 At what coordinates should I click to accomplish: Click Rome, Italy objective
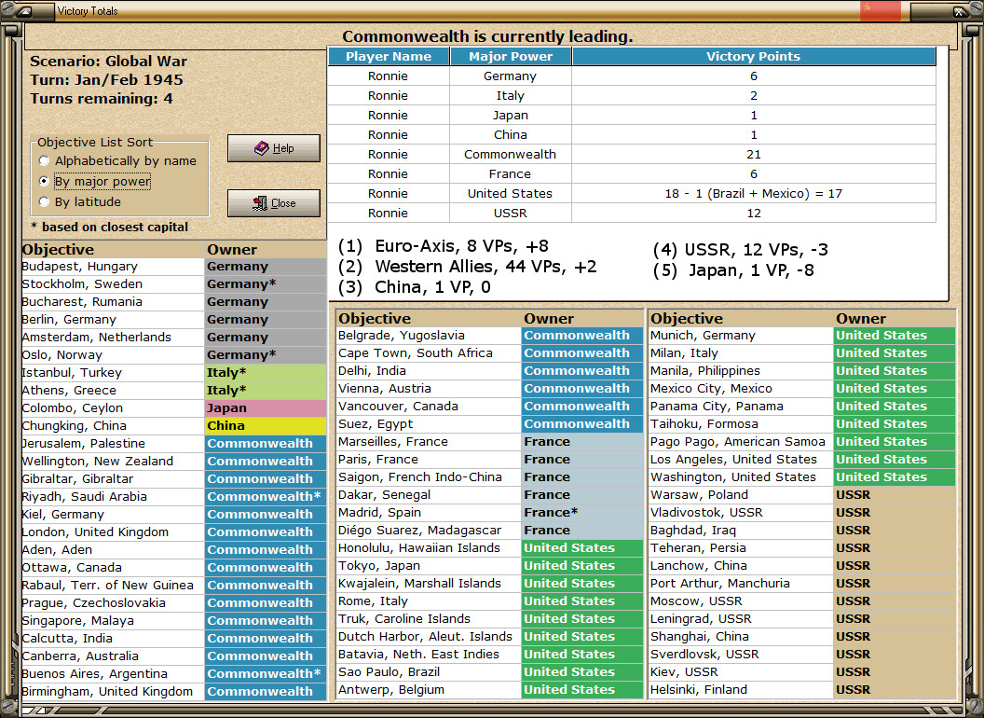(x=429, y=601)
